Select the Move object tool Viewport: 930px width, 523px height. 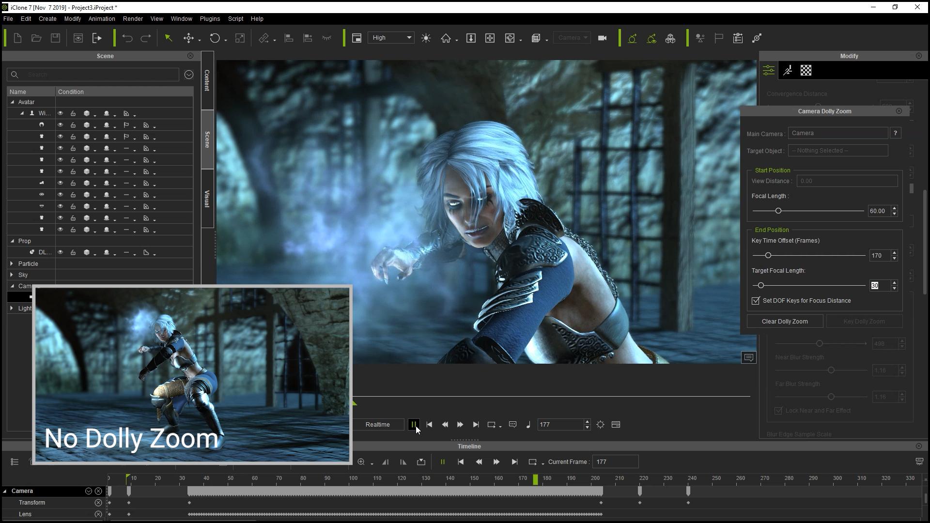(188, 38)
